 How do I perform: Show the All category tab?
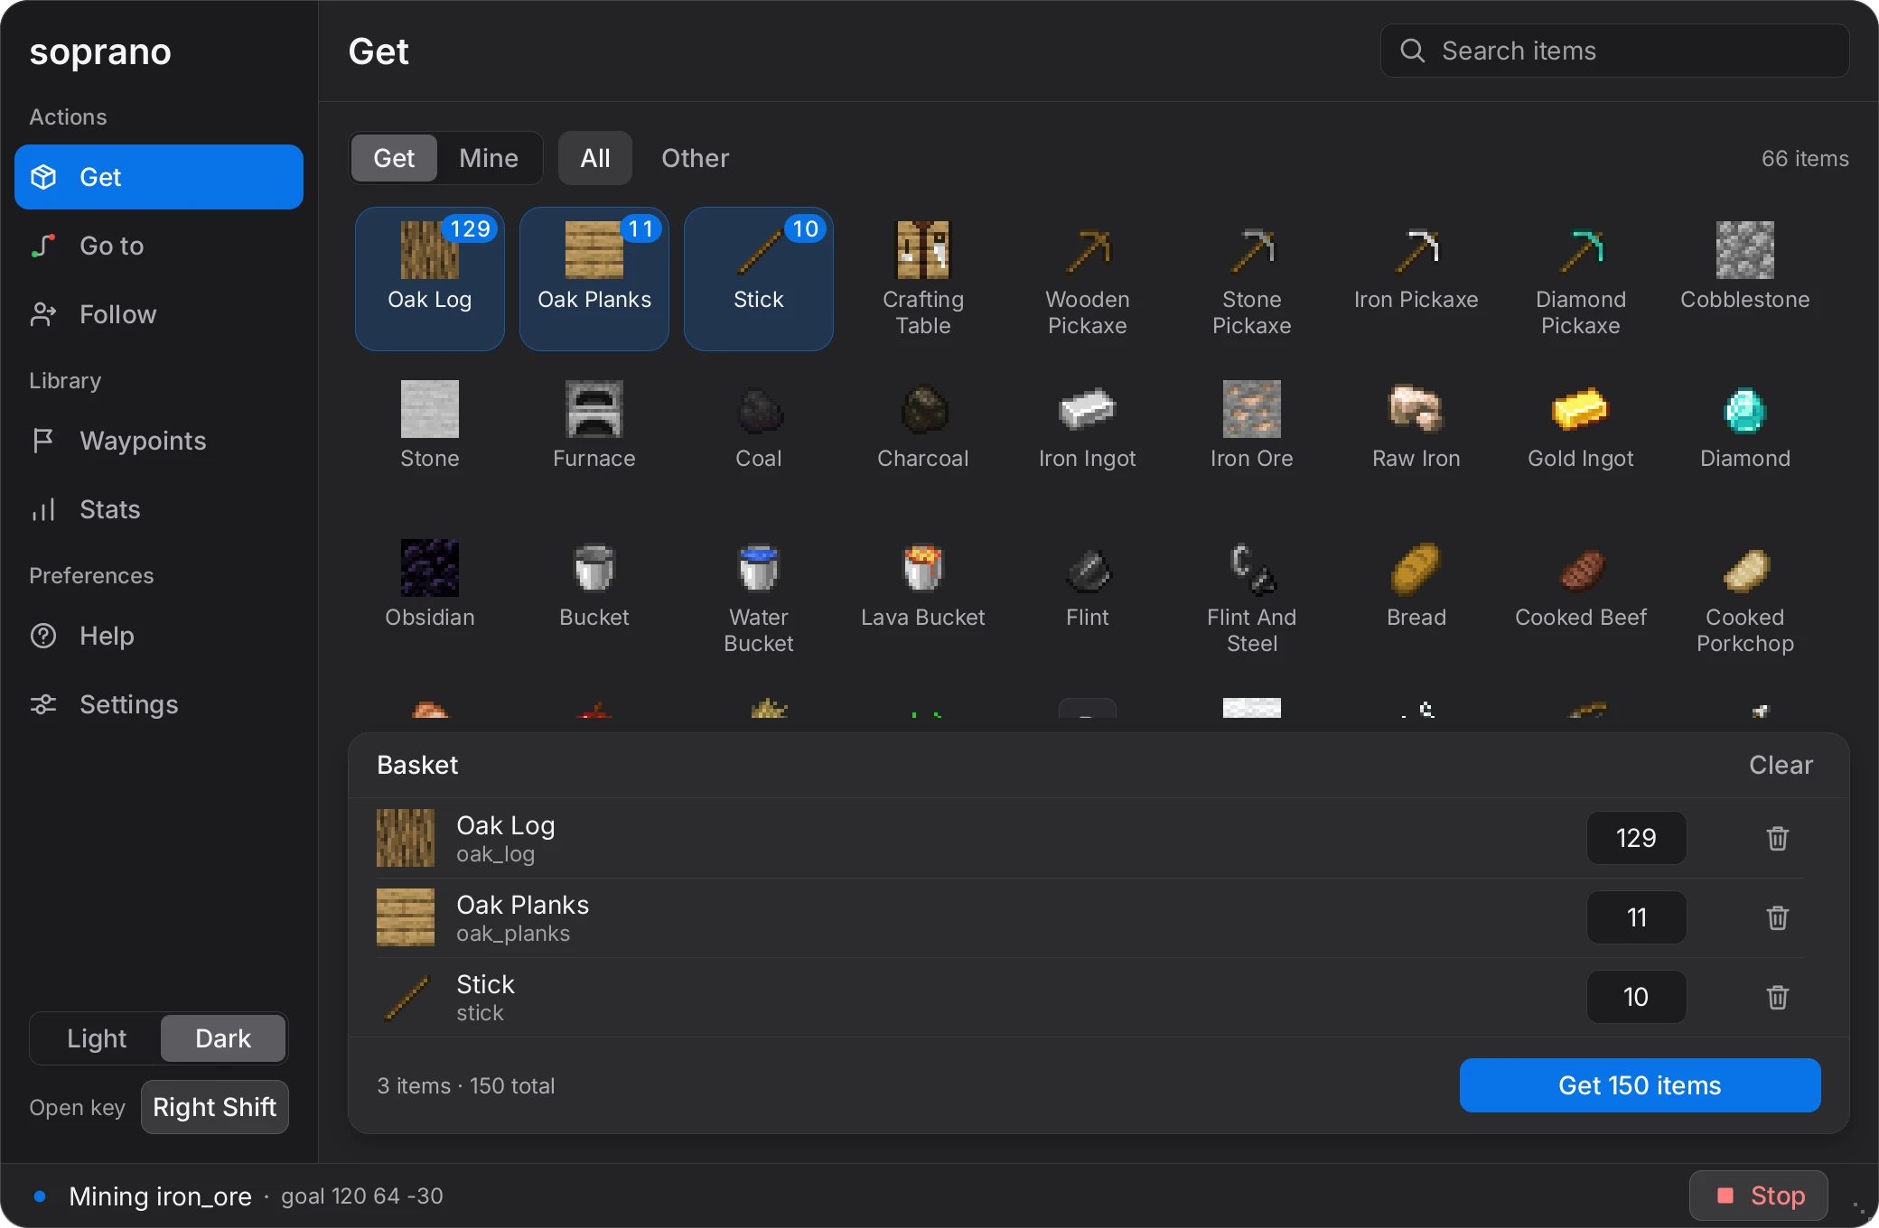pyautogui.click(x=594, y=158)
